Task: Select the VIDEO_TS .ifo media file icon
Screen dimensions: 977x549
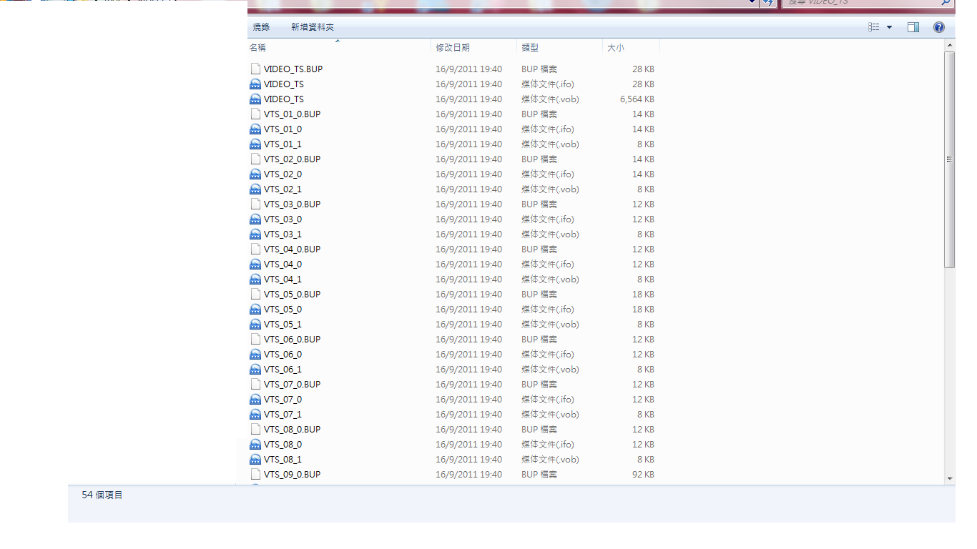Action: click(255, 84)
